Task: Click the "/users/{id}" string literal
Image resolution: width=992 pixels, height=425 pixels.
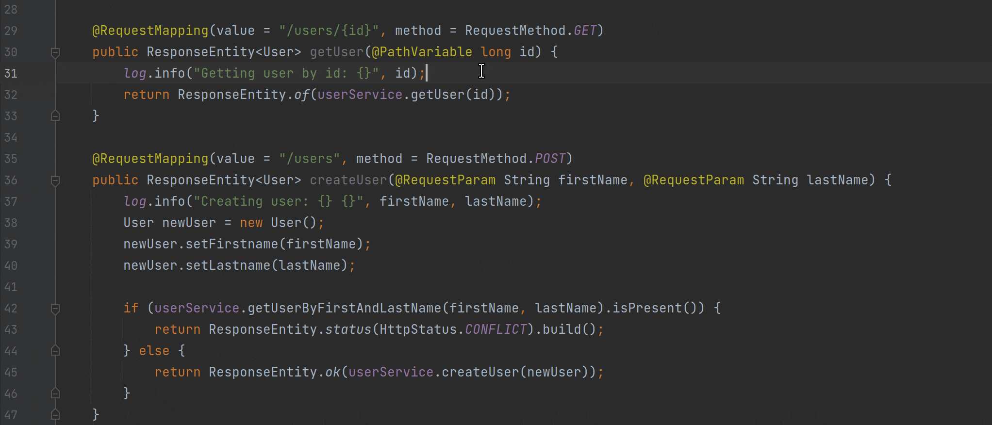Action: point(329,31)
